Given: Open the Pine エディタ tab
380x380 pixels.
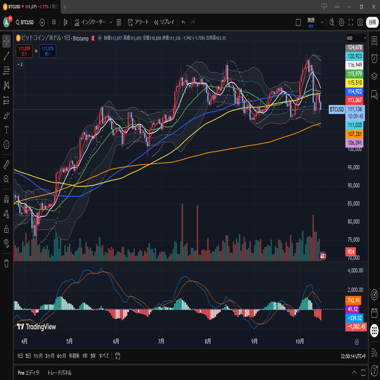Looking at the screenshot, I should [29, 373].
